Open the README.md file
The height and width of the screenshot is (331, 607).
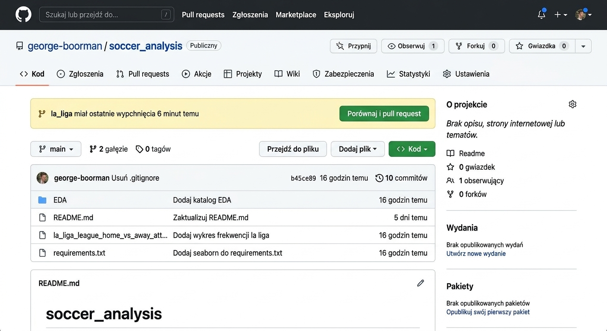tap(73, 218)
